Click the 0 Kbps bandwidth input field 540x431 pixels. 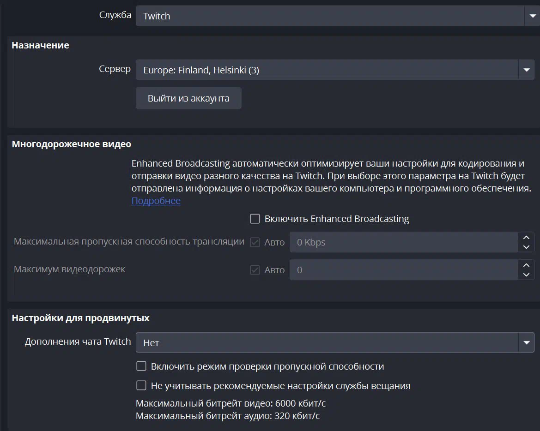(404, 242)
